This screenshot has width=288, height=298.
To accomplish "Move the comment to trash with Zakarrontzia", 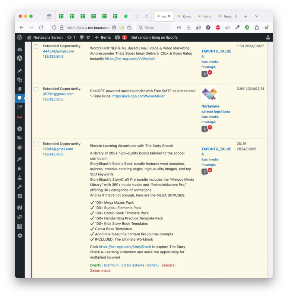I will pyautogui.click(x=100, y=270).
